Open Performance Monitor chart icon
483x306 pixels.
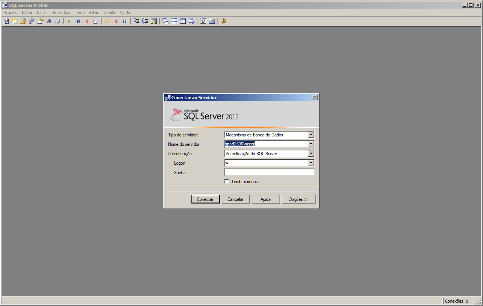[x=212, y=21]
